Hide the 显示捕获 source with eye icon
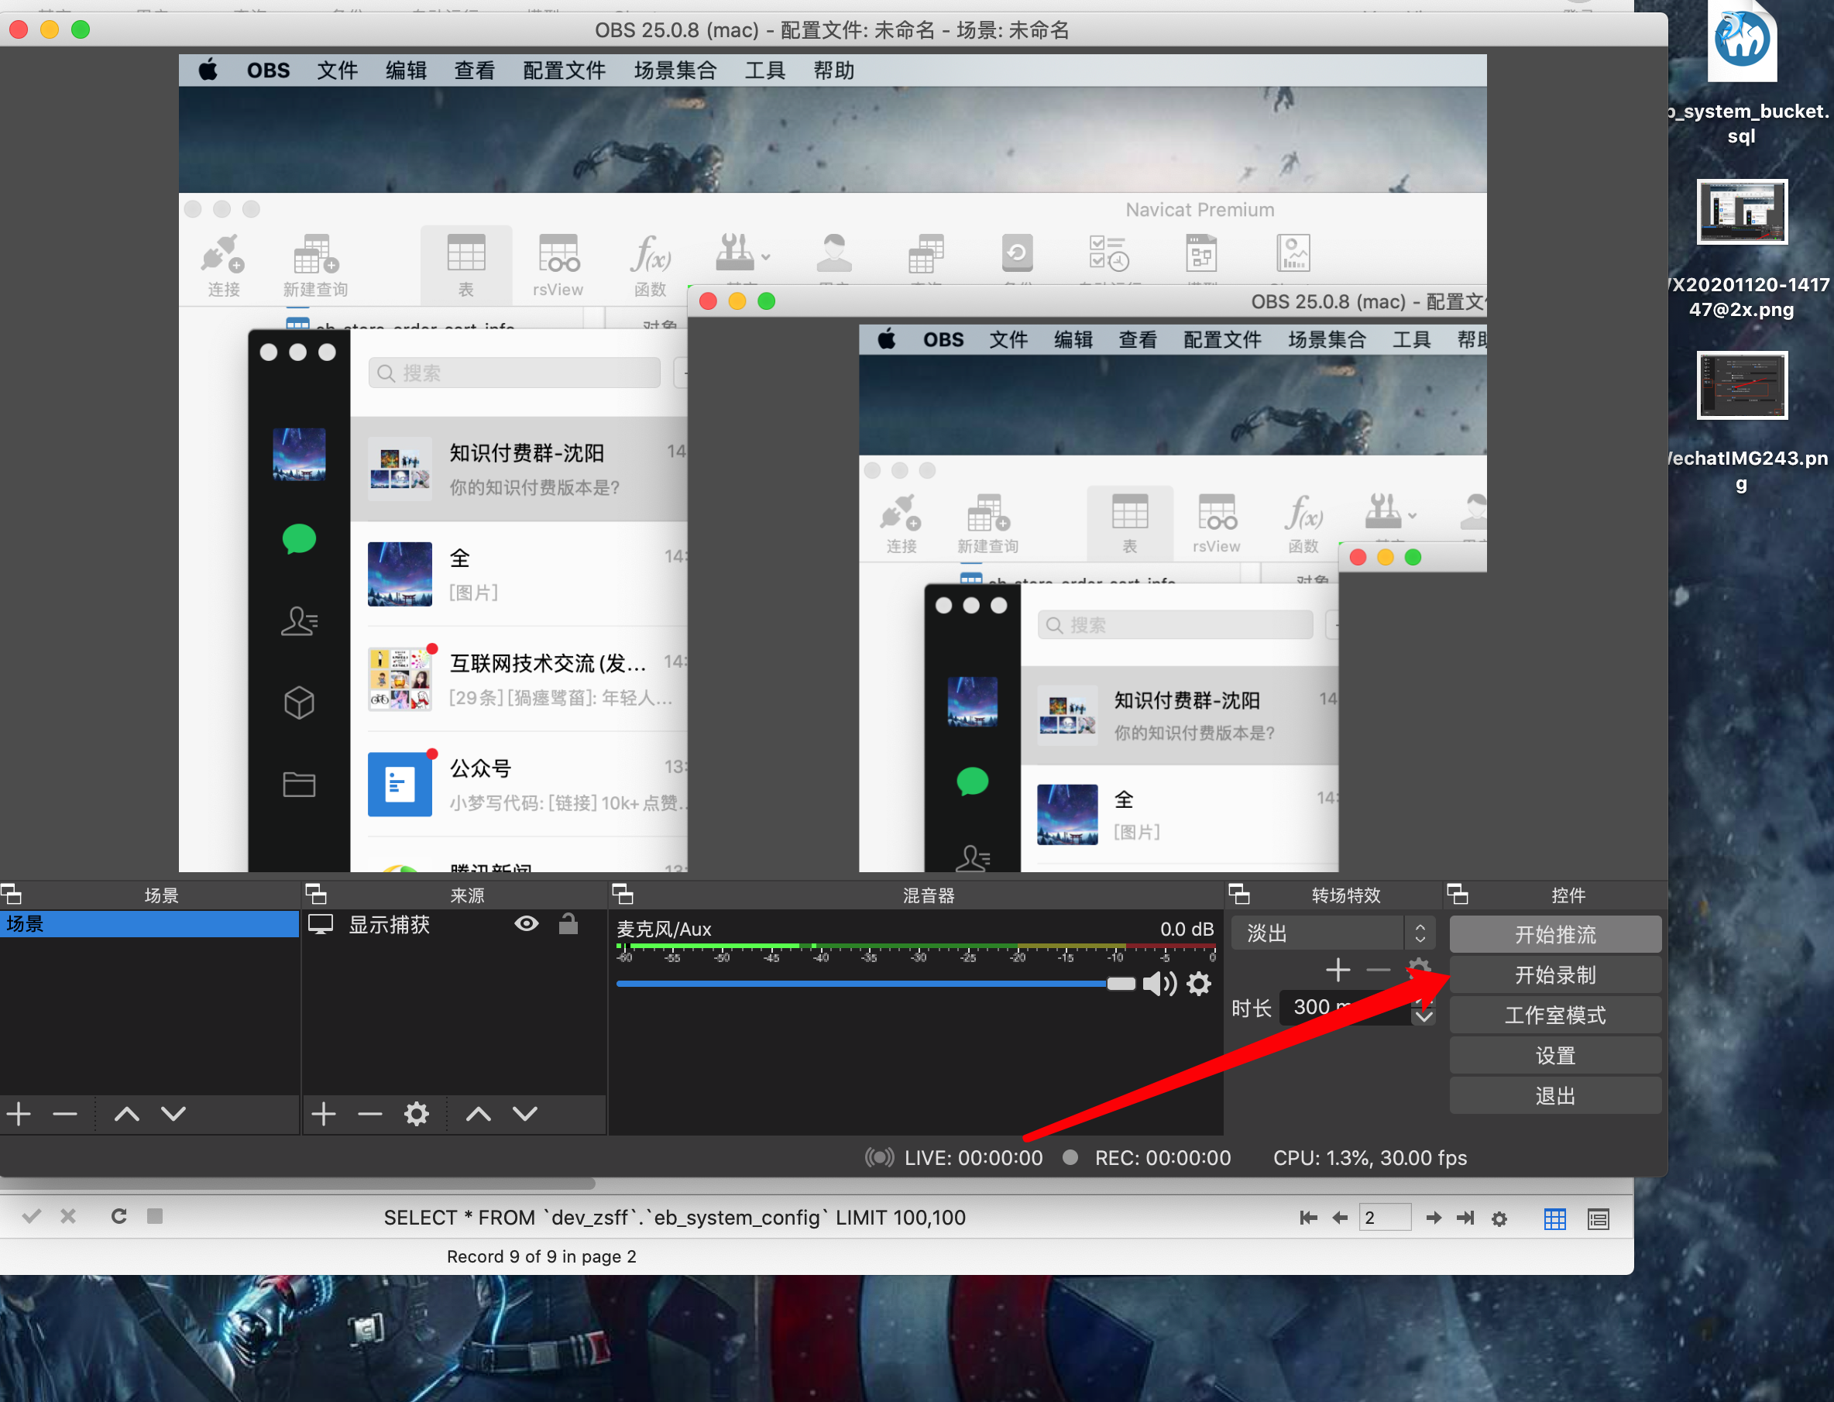 pyautogui.click(x=527, y=923)
